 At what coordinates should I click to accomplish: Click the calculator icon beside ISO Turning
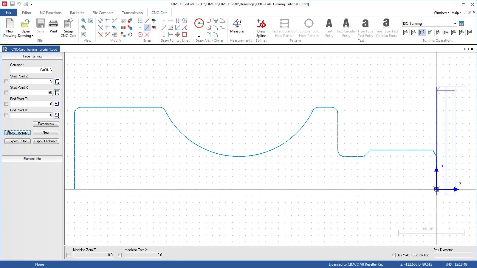click(461, 24)
